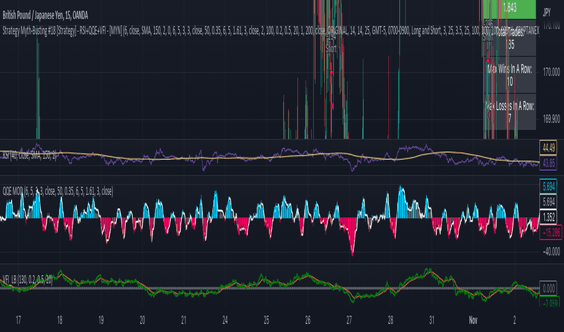Click date label 31 on the time axis
The image size is (564, 332).
click(431, 320)
